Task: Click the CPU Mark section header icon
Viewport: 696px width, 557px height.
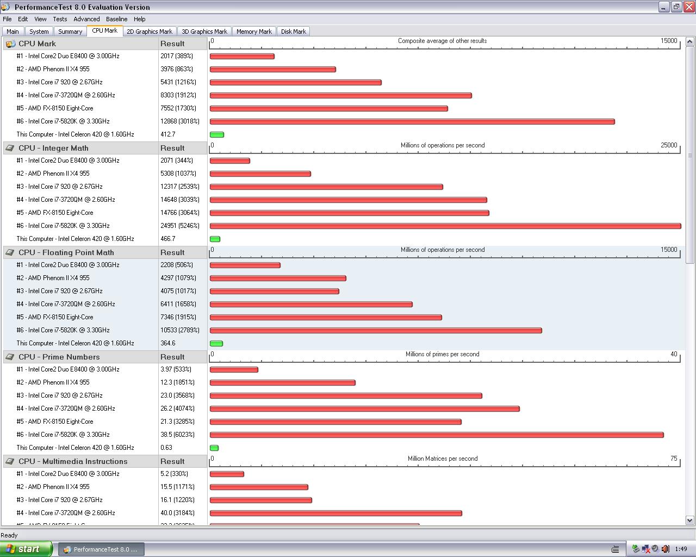Action: point(10,44)
